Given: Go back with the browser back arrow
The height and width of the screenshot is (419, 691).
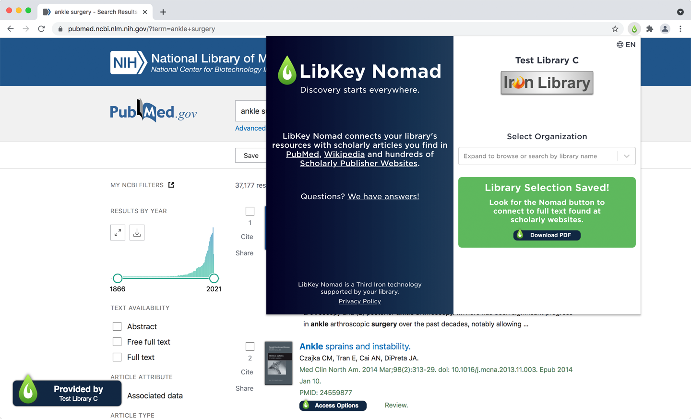Looking at the screenshot, I should coord(11,29).
